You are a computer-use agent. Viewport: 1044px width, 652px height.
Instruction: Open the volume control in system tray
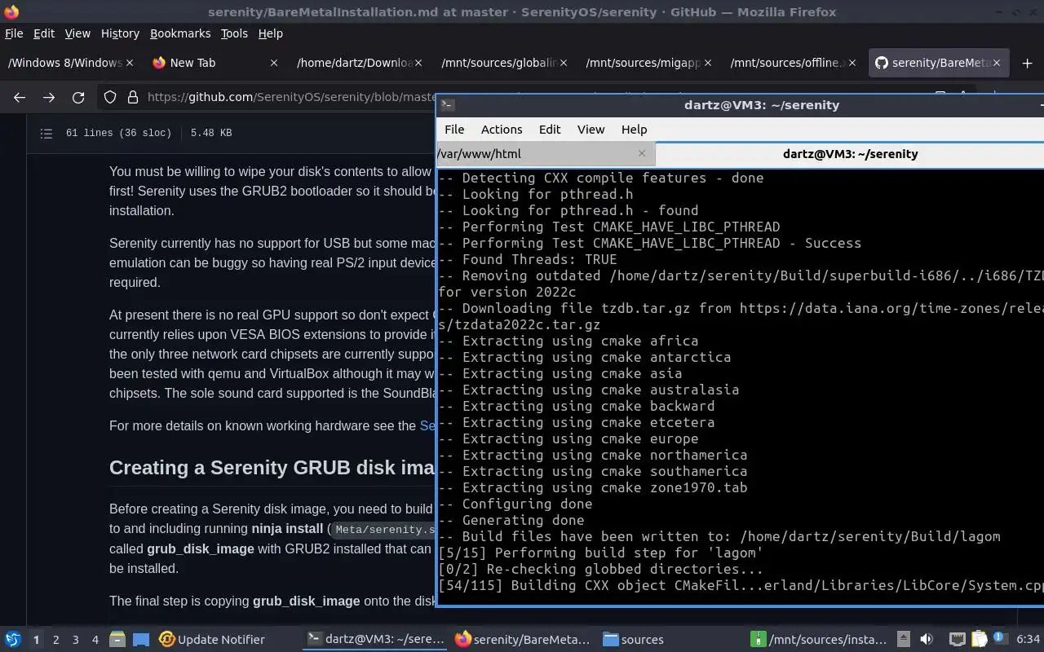(x=926, y=640)
